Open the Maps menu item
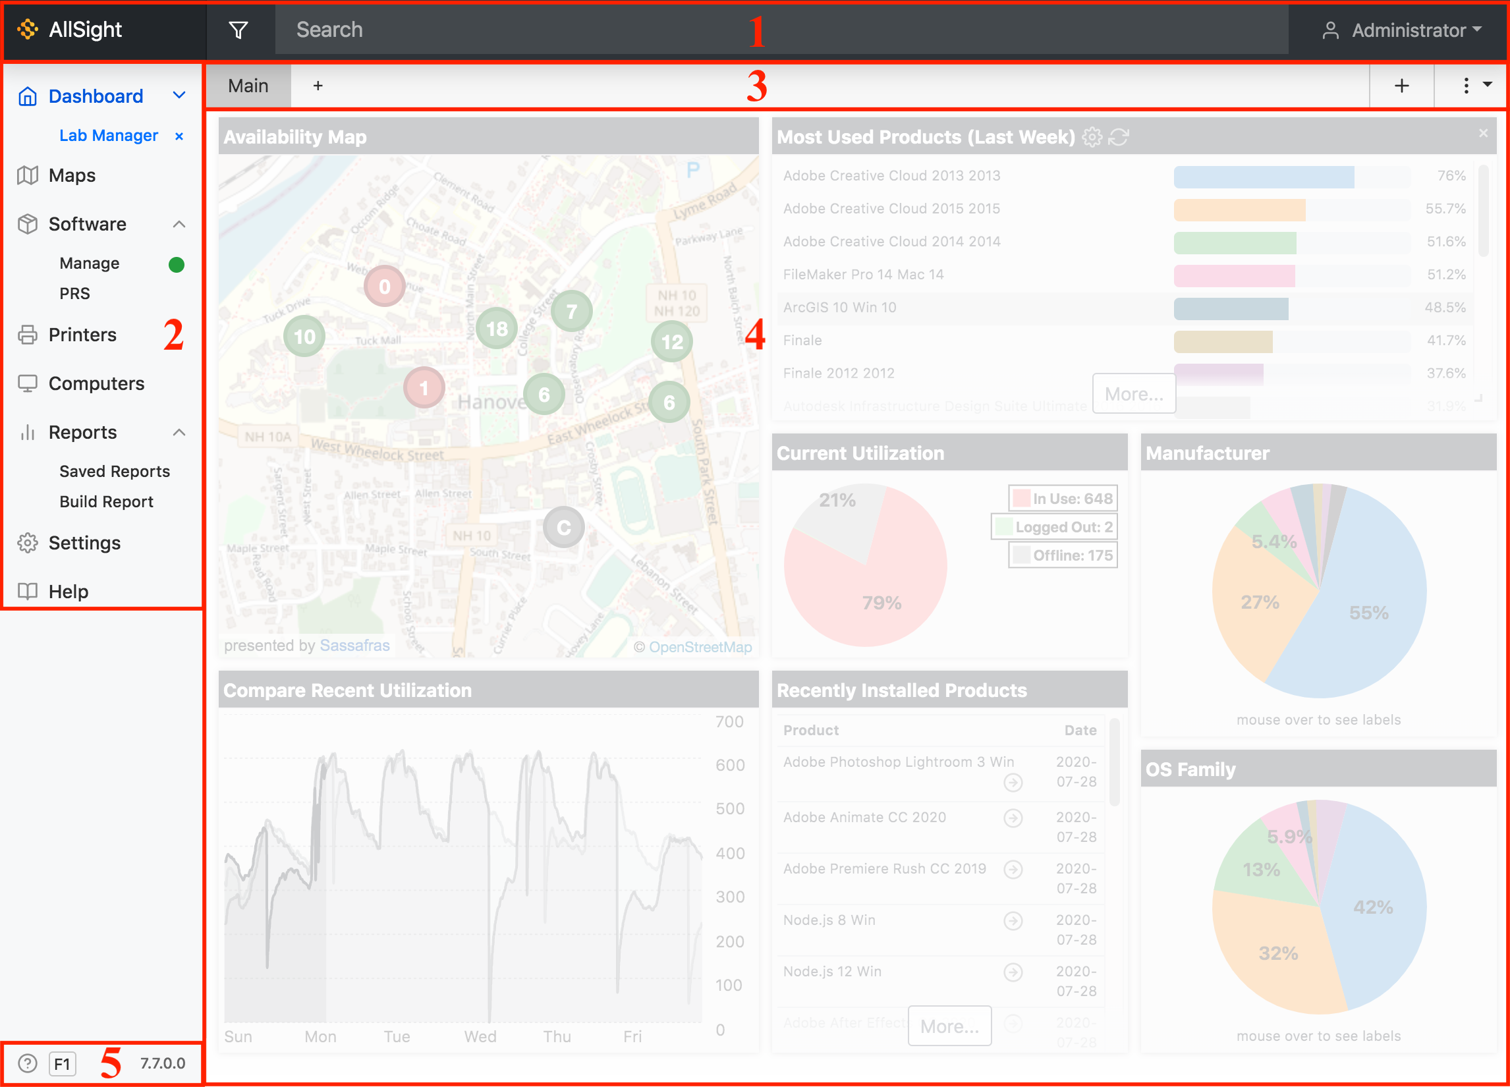 pyautogui.click(x=72, y=175)
